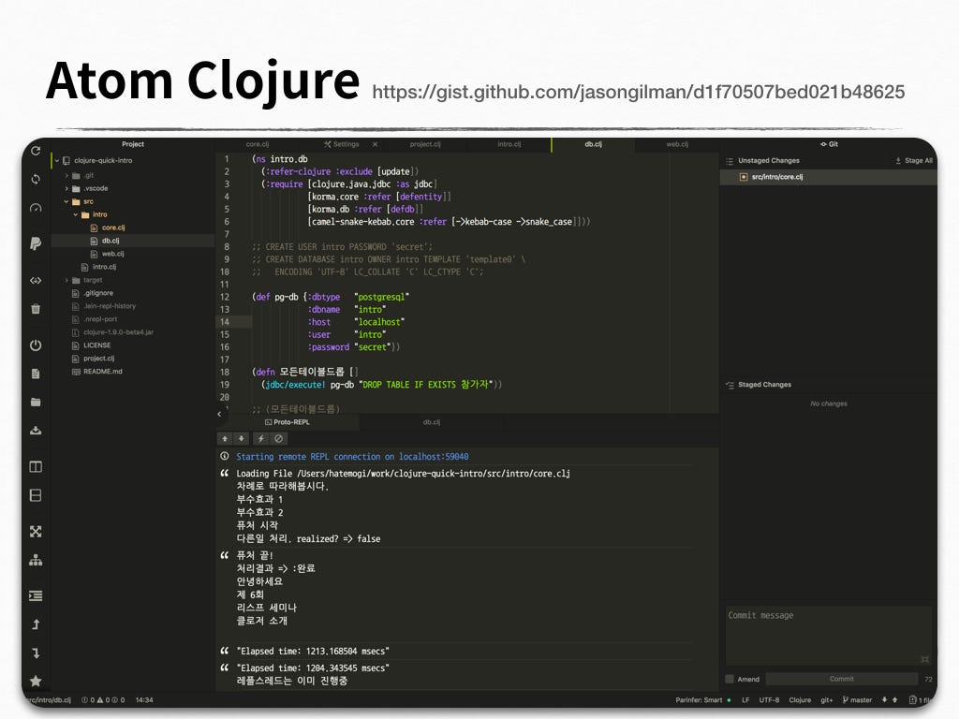
Task: Expand the .git folder
Action: click(66, 175)
